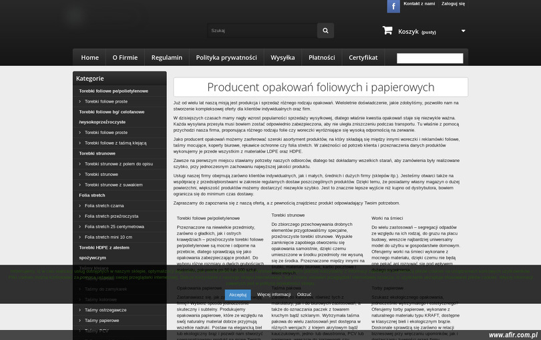Reject cookies via the Odrzuć link
This screenshot has width=541, height=340.
[x=304, y=294]
